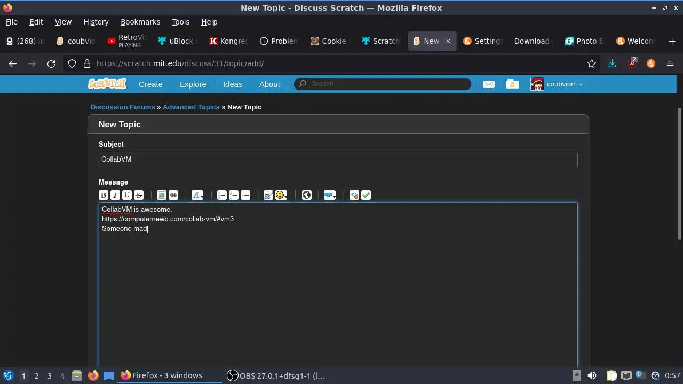The width and height of the screenshot is (683, 384).
Task: Open the Scratch logo home link
Action: click(x=107, y=84)
